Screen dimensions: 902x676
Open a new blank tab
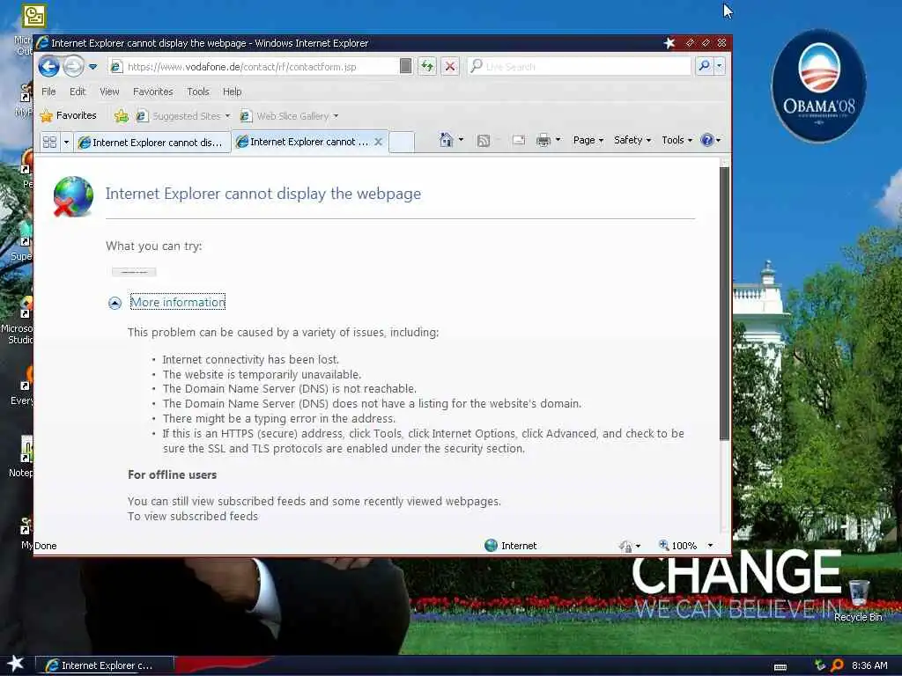point(402,142)
